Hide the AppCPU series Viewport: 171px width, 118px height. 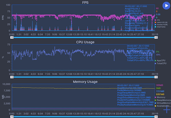point(160,60)
